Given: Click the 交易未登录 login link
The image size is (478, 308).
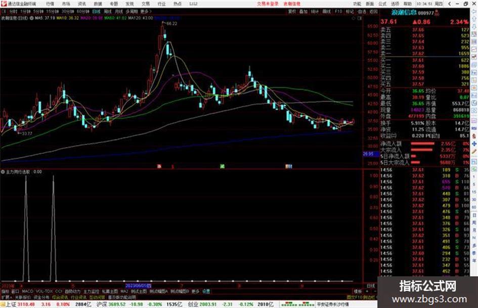Looking at the screenshot, I should coord(268,4).
